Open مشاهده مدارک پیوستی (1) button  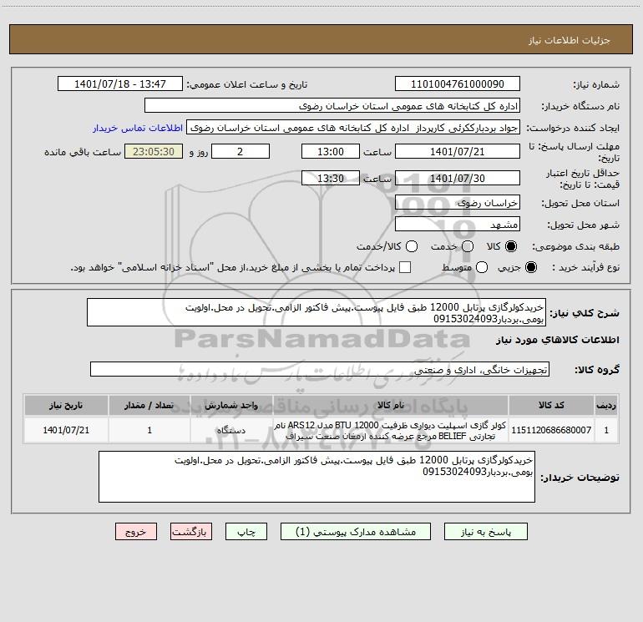[356, 532]
